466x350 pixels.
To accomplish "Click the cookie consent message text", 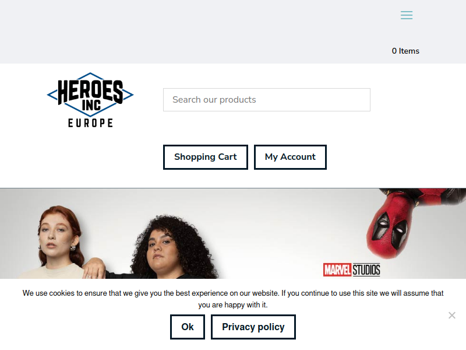I will click(233, 299).
